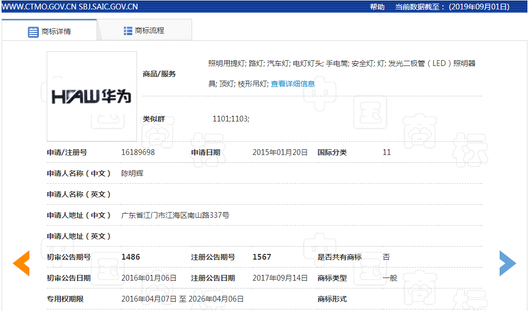The height and width of the screenshot is (311, 529).
Task: Click the 国际分类 label
Action: tap(332, 152)
